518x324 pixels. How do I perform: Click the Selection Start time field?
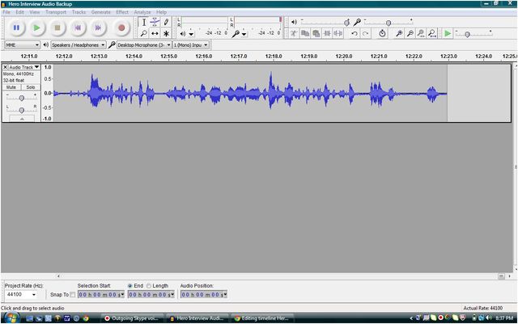[100, 295]
